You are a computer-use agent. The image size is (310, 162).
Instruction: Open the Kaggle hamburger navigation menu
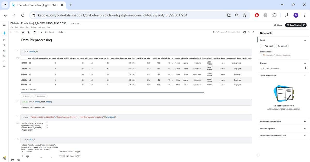click(x=4, y=25)
